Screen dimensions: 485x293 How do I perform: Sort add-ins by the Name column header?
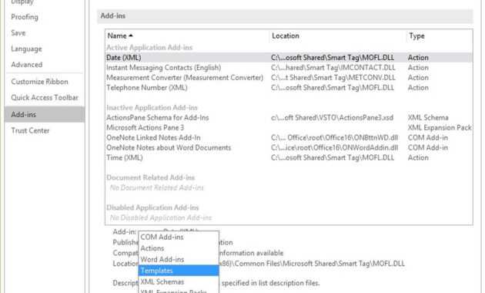click(120, 36)
